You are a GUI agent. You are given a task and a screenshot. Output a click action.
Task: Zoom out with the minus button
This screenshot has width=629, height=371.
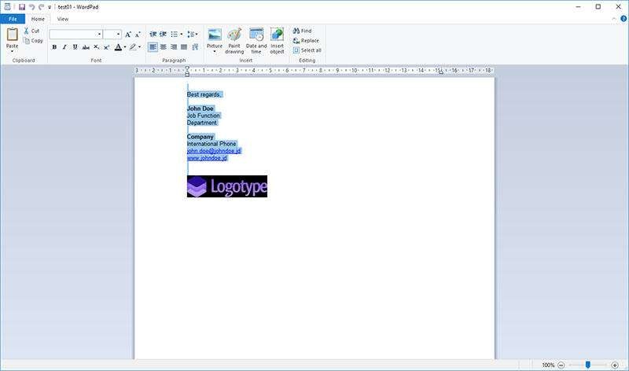(561, 365)
